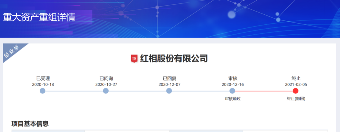The height and width of the screenshot is (132, 340).
Task: Click the 终止(撤回) status text
Action: (x=296, y=98)
